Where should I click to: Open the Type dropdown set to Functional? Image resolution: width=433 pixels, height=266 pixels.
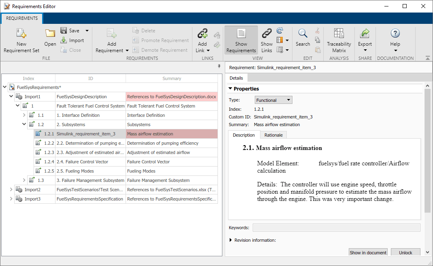(x=273, y=100)
